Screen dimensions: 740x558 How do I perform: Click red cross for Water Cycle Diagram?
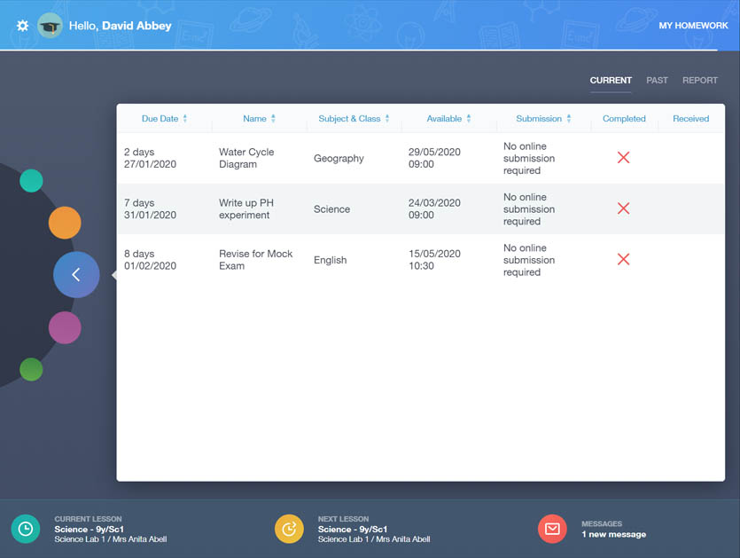623,158
